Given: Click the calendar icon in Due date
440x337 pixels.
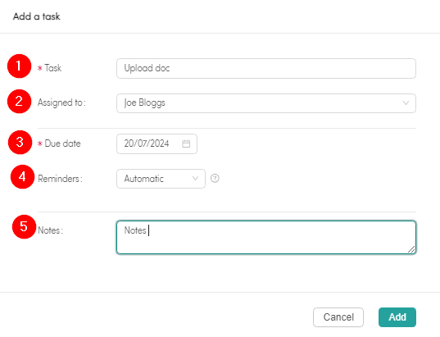Looking at the screenshot, I should 186,143.
